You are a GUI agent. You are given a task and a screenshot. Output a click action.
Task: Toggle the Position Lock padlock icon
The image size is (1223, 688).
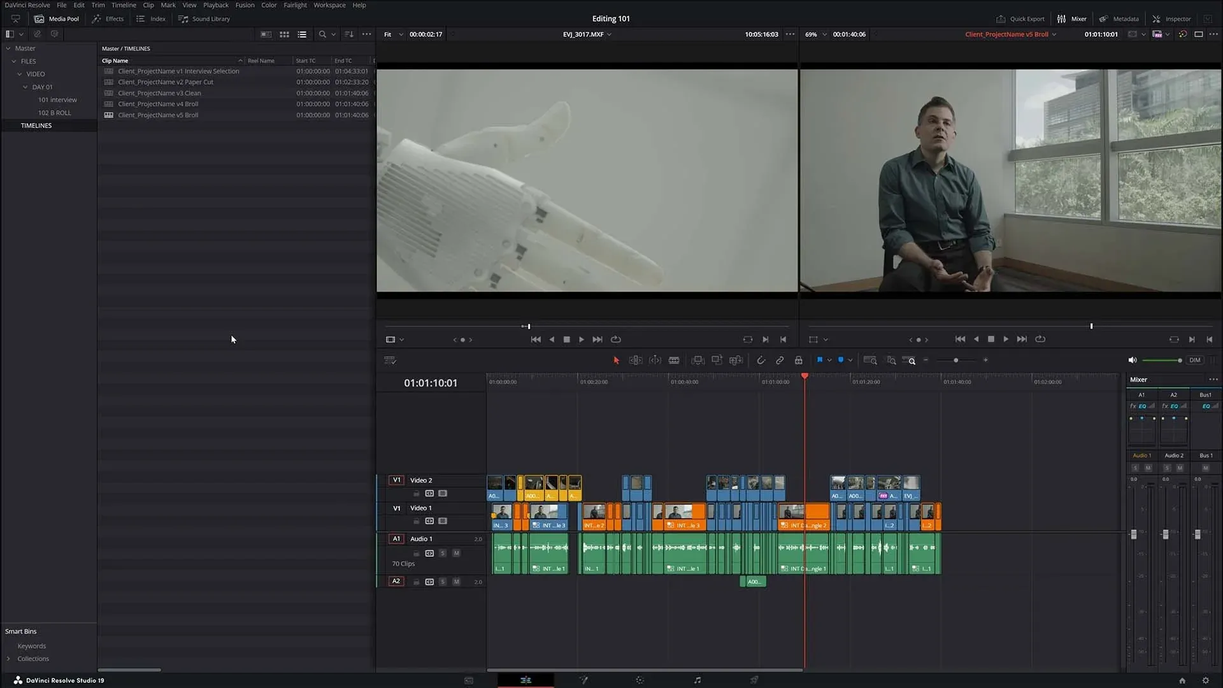[x=798, y=361]
